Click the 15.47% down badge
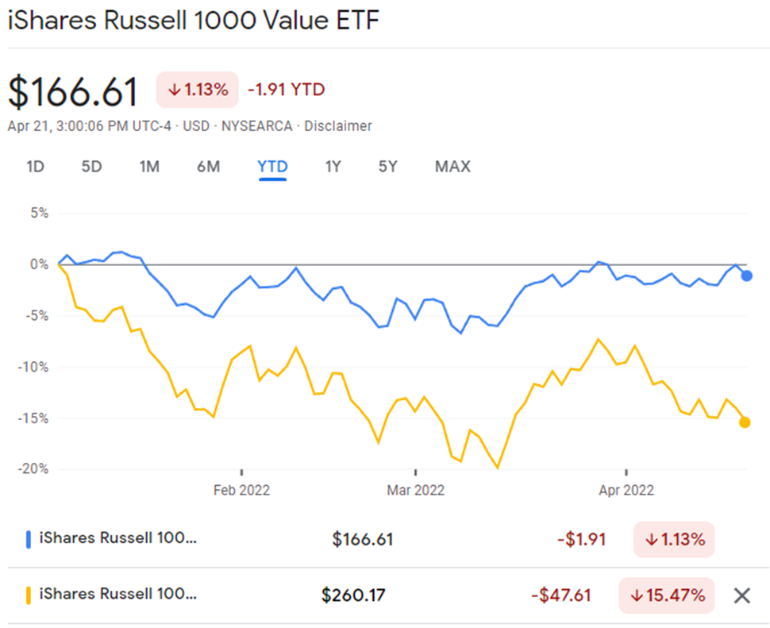The image size is (770, 628). [666, 595]
